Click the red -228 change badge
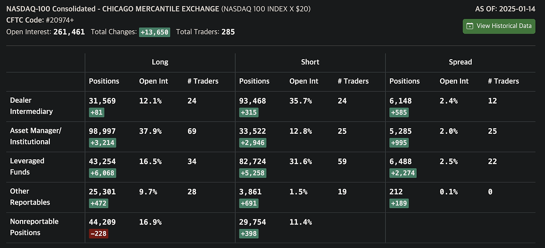Image resolution: width=545 pixels, height=248 pixels. click(98, 234)
